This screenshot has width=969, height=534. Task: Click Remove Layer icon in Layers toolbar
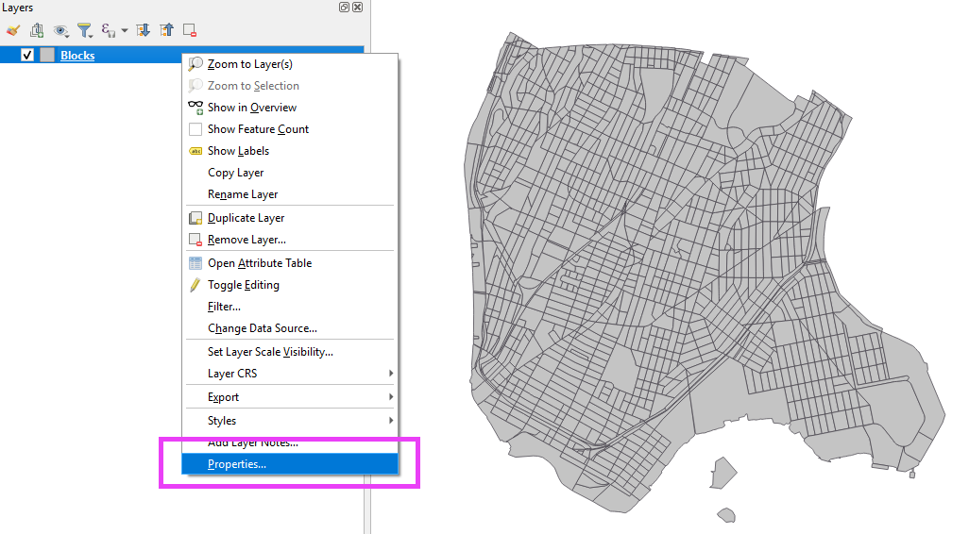(190, 30)
